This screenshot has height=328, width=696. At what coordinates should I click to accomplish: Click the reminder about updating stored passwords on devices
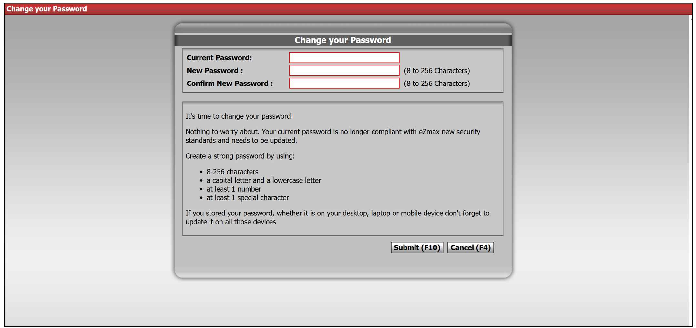tap(337, 217)
